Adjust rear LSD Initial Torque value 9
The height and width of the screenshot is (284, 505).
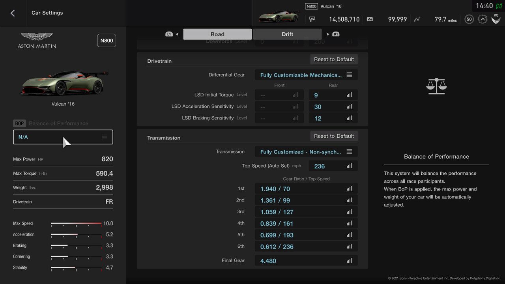click(333, 95)
